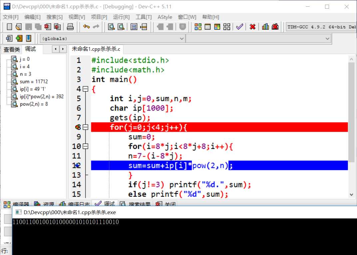Collapse the code fold at line 10
The image size is (357, 255).
[x=85, y=146]
